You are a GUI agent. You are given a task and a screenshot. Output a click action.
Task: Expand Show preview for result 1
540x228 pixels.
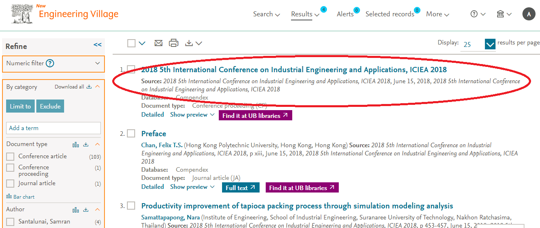tap(192, 115)
